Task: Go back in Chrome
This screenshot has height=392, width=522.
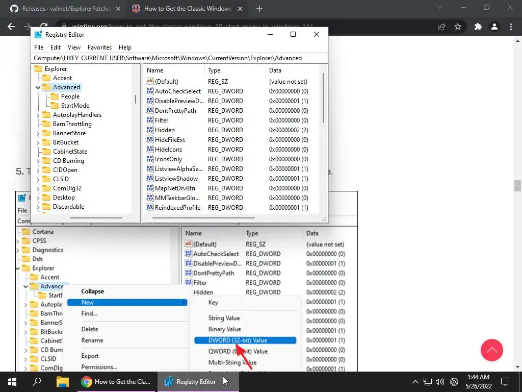Action: pyautogui.click(x=11, y=27)
